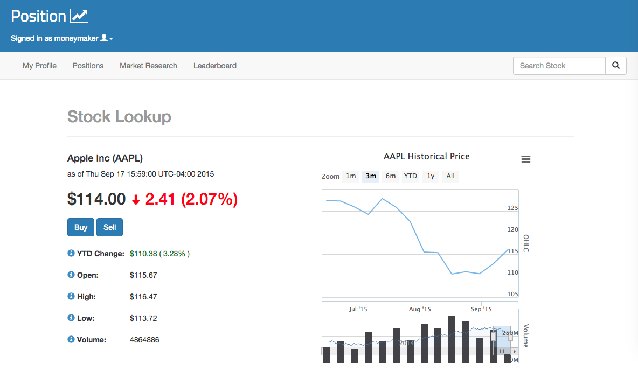Click the red down arrow price indicator

[x=136, y=200]
